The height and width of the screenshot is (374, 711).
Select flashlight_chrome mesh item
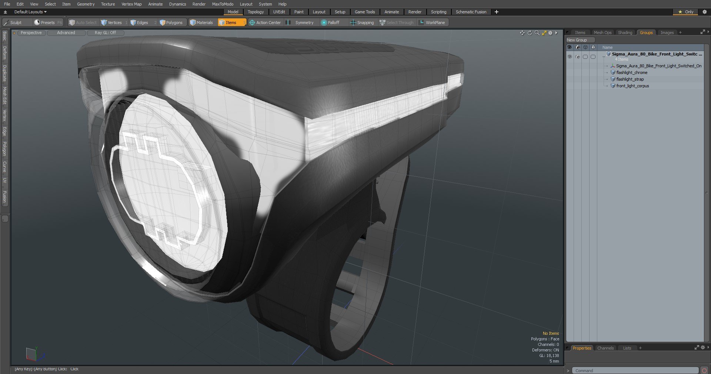(632, 73)
